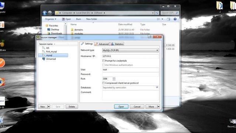Click the Delete session button

[x=72, y=107]
